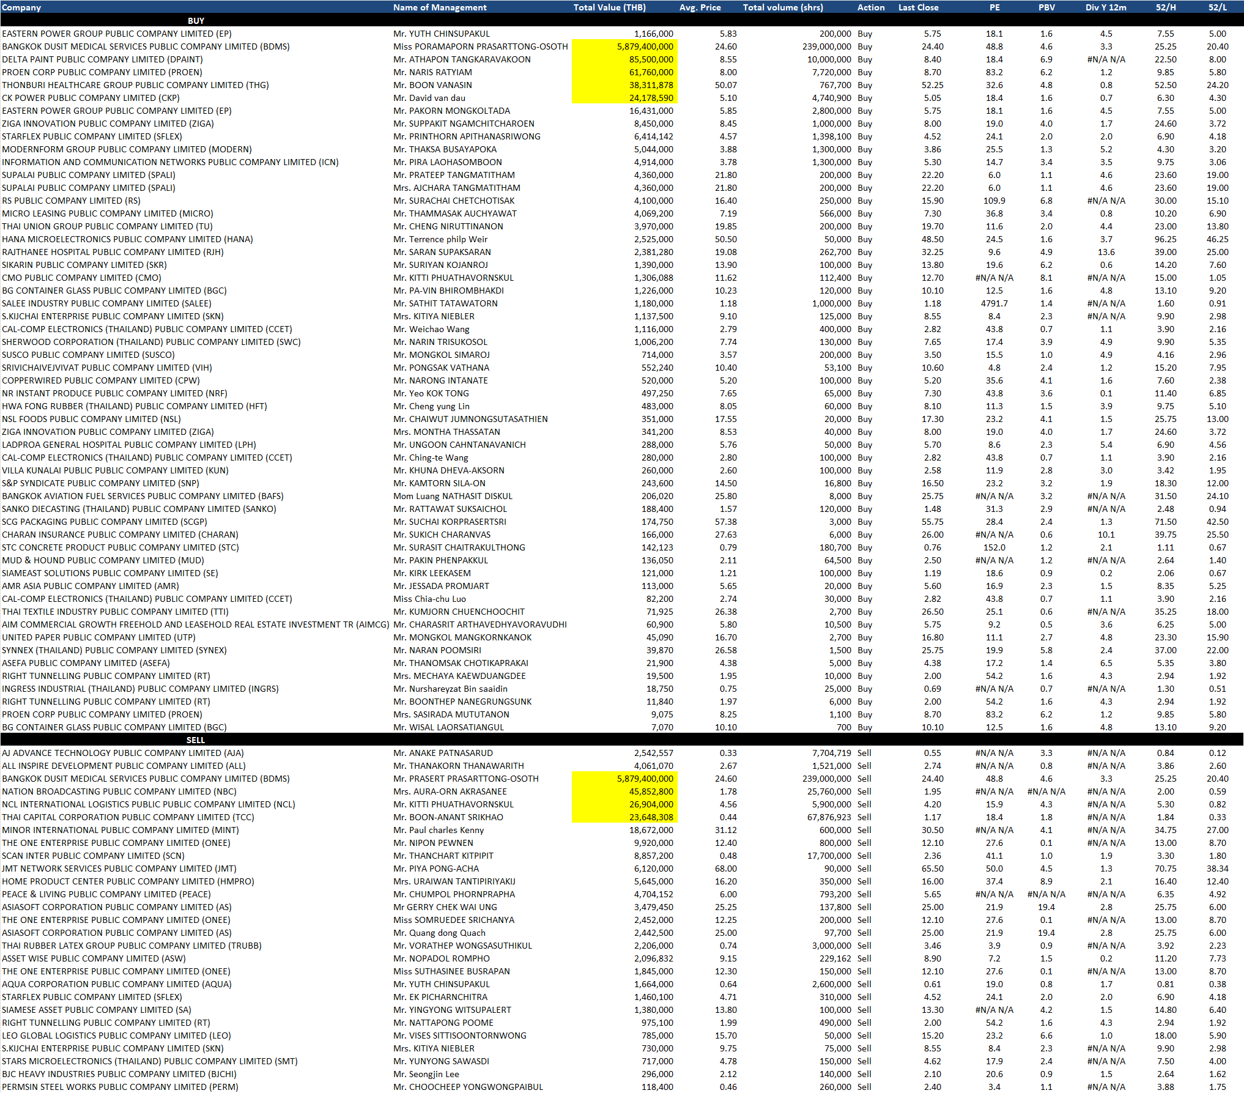
Task: Select THAI UNION GROUP (TU) company cell
Action: 107,226
